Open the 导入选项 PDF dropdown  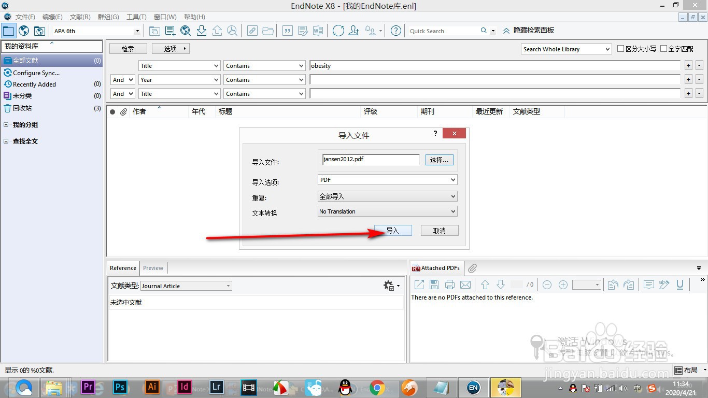[388, 180]
